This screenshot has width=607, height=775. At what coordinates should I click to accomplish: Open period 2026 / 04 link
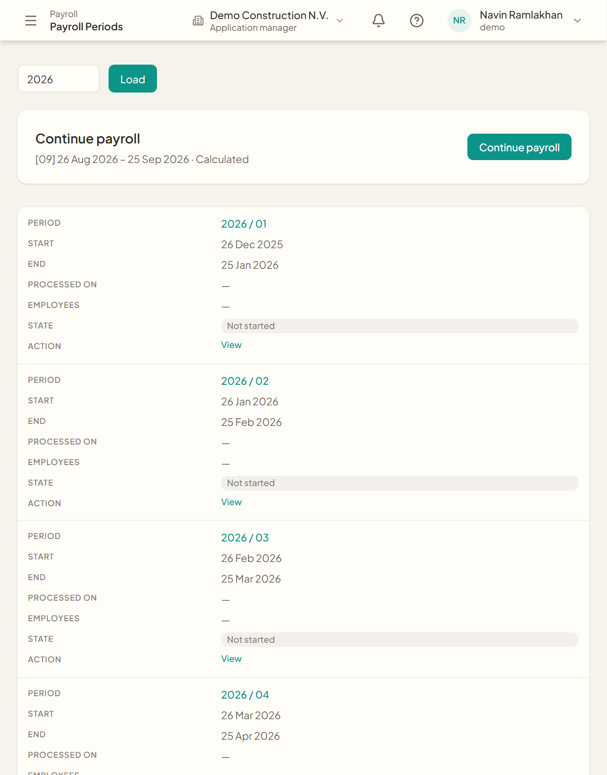(x=245, y=695)
